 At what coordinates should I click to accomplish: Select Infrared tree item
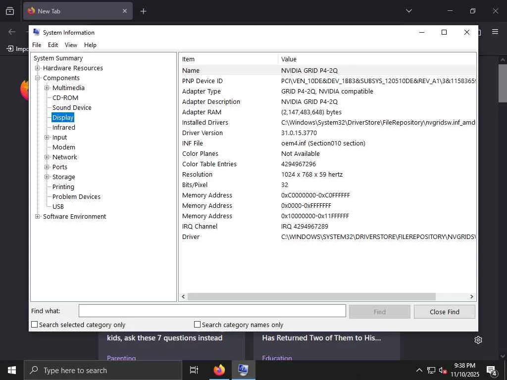tap(64, 127)
